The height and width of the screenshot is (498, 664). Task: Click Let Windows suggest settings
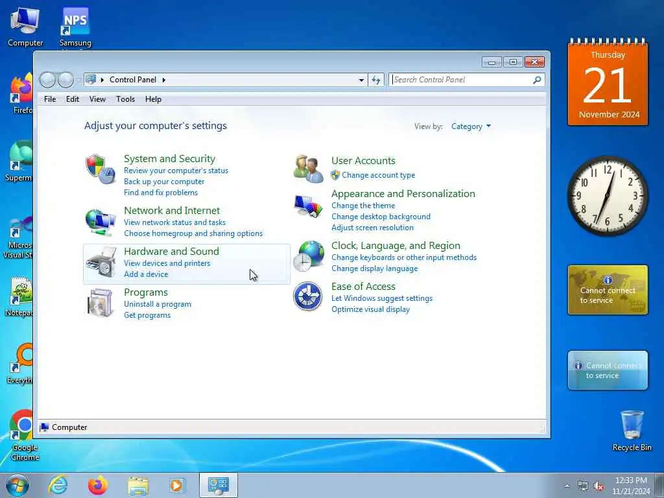click(x=382, y=298)
